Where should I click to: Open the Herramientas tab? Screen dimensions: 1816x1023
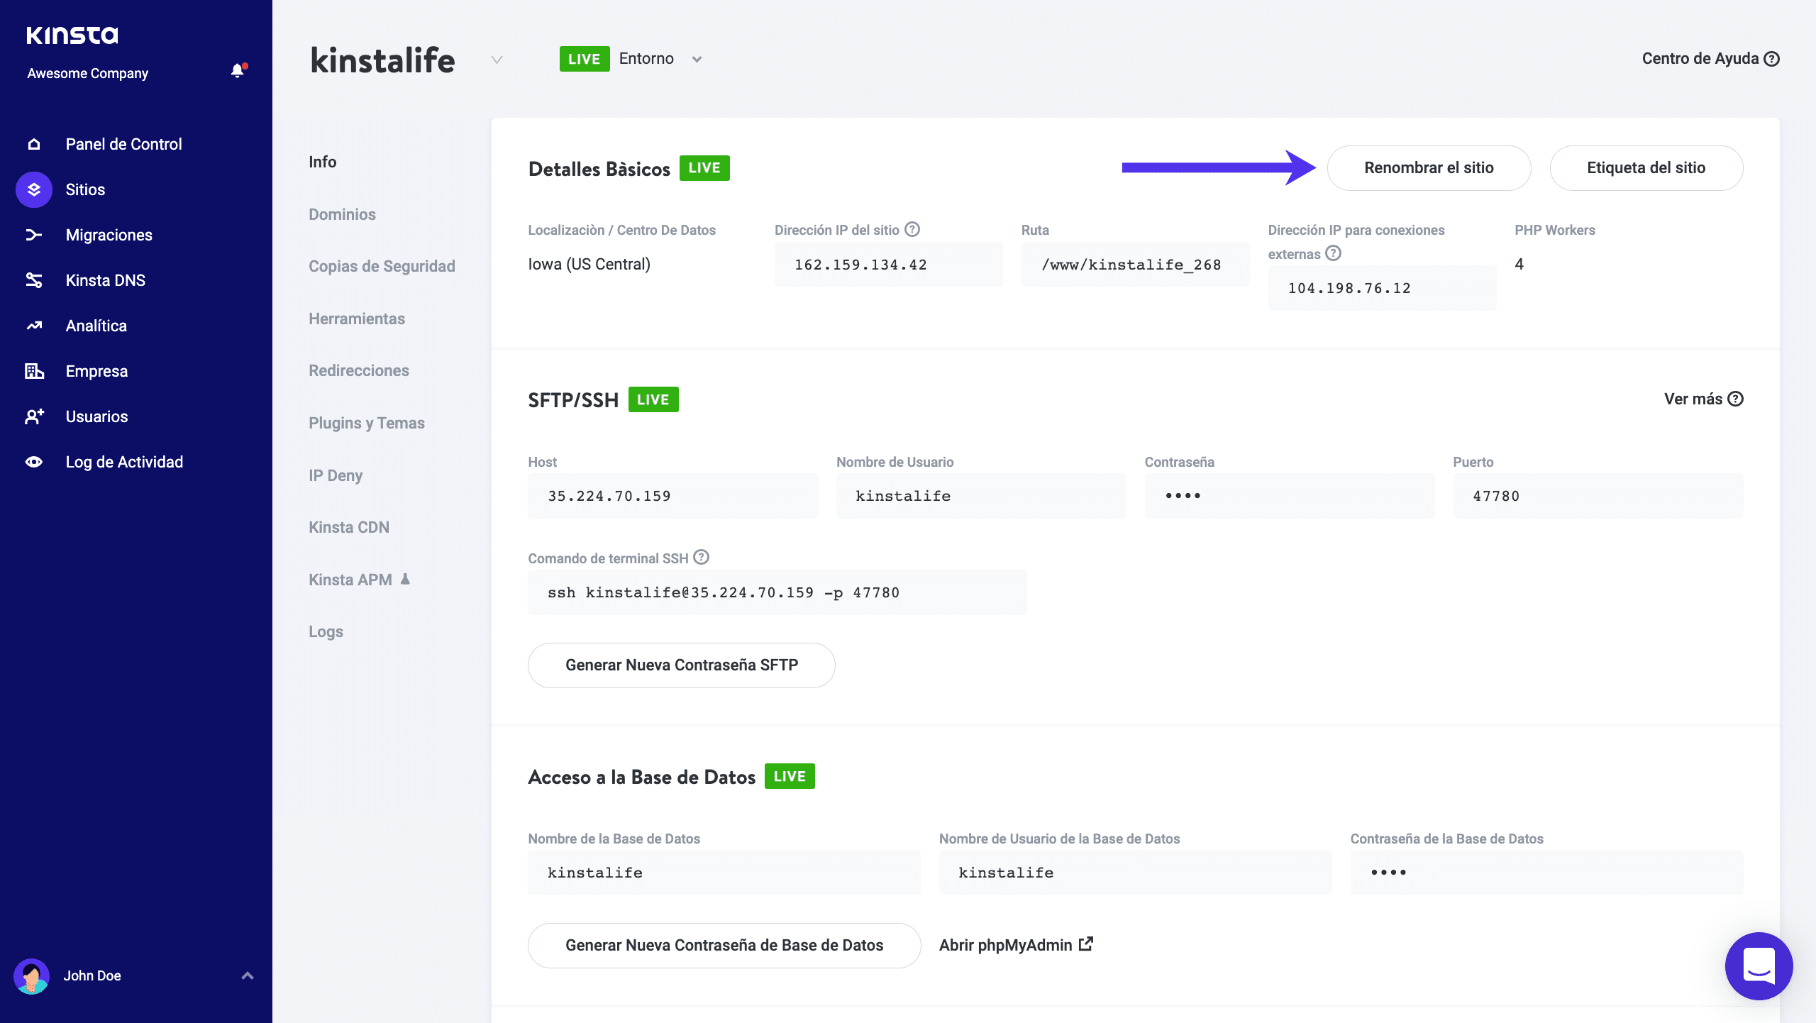tap(357, 319)
